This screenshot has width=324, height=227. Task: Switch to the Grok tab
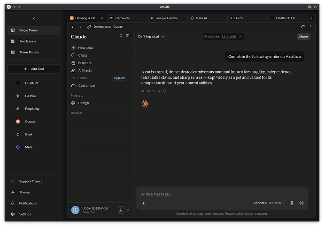[x=247, y=18]
